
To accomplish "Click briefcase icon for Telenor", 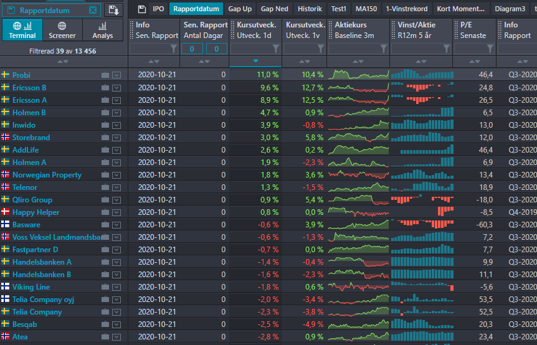I will [x=105, y=187].
